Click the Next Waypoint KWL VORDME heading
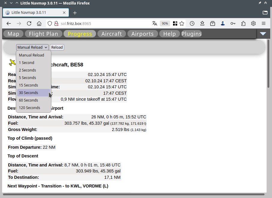The height and width of the screenshot is (198, 272). pyautogui.click(x=58, y=186)
